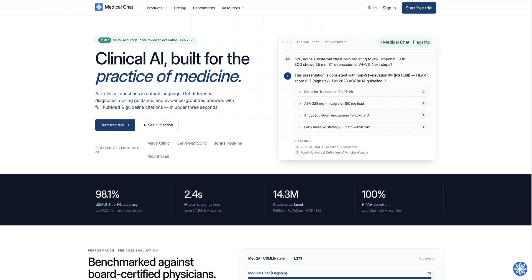Click checkmark beside Serial hs-Troponin

[300, 92]
